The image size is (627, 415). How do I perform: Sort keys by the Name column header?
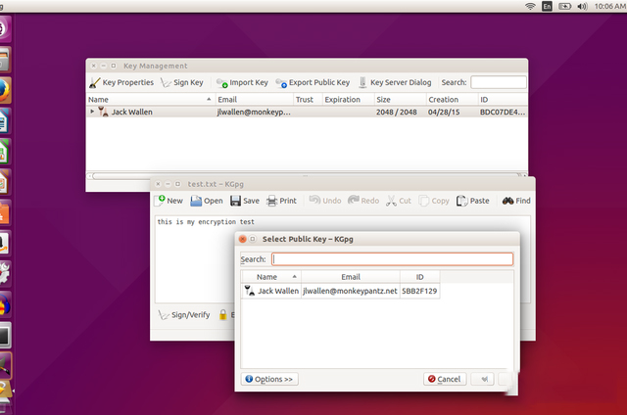[x=150, y=100]
